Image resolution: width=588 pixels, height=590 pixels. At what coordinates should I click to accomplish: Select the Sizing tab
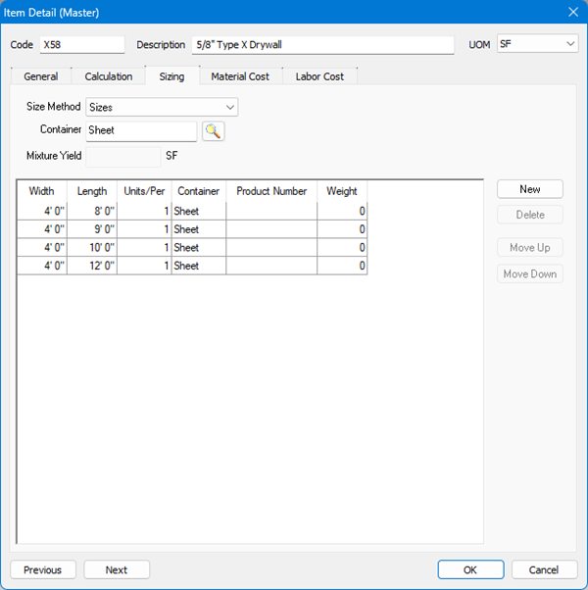pyautogui.click(x=171, y=76)
